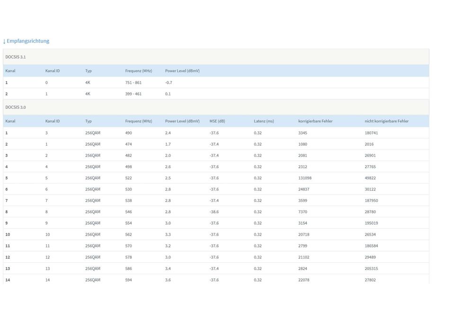Image resolution: width=473 pixels, height=334 pixels.
Task: Select uncorrectable error value 26901
Action: coord(370,156)
